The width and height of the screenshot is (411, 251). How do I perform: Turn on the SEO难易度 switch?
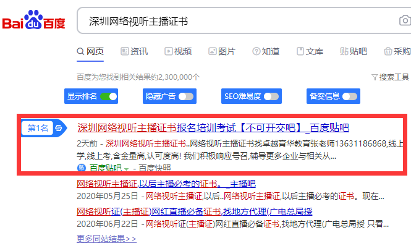pyautogui.click(x=271, y=96)
